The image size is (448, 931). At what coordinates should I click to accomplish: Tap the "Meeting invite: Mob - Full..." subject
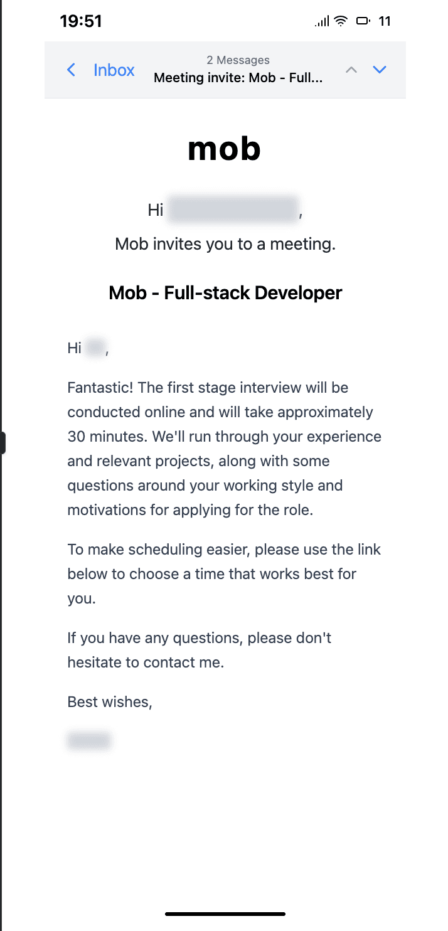[238, 78]
